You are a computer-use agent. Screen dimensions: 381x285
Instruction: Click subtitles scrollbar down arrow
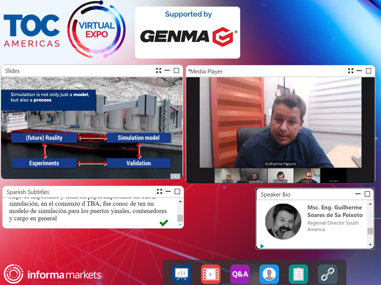(x=180, y=225)
